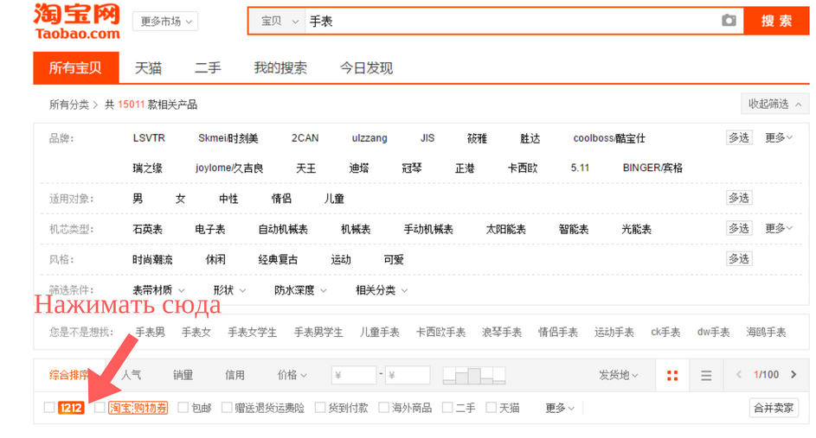Expand the 表带材质 filter dropdown
This screenshot has width=816, height=438.
click(157, 290)
